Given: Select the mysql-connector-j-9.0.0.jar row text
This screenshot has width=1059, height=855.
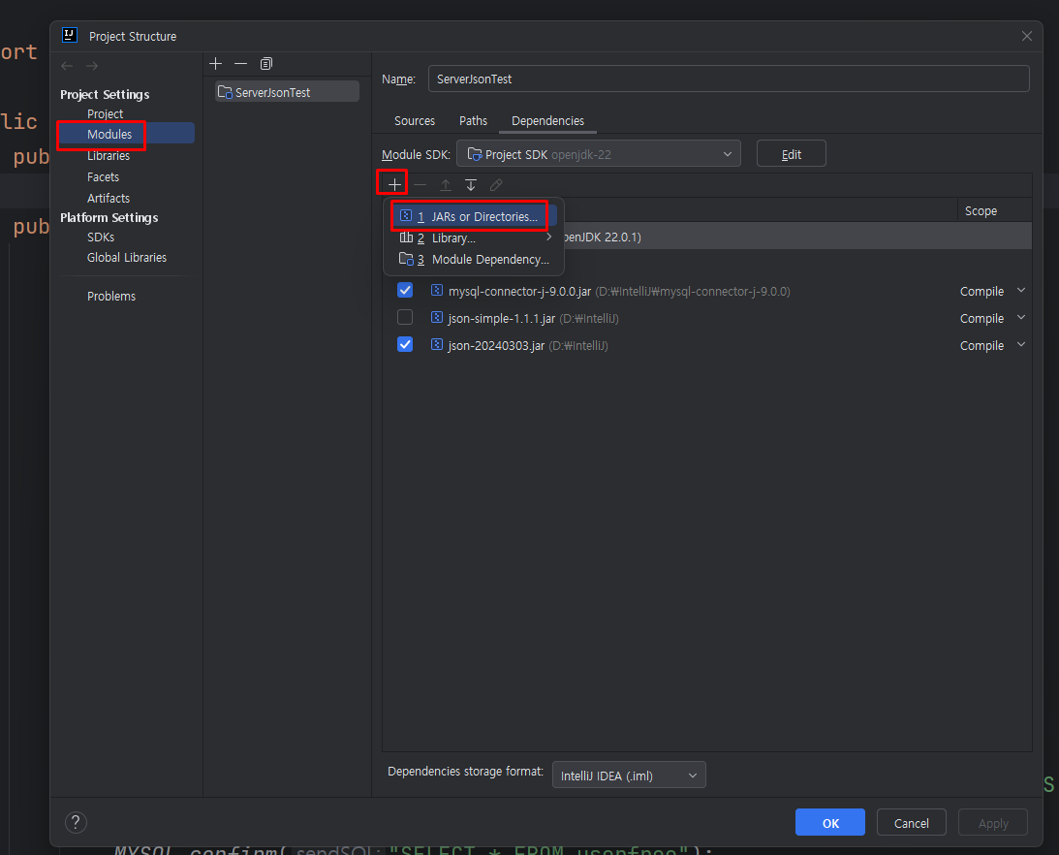Looking at the screenshot, I should point(519,292).
